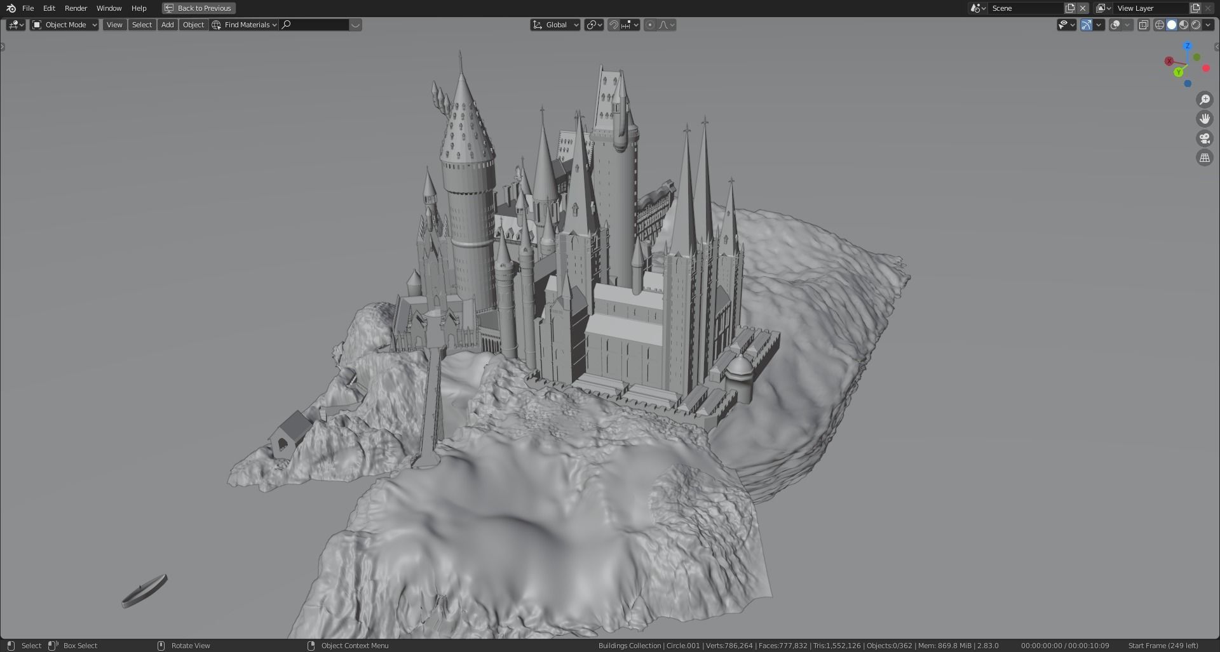
Task: Click the View Layer name field
Action: [x=1151, y=8]
